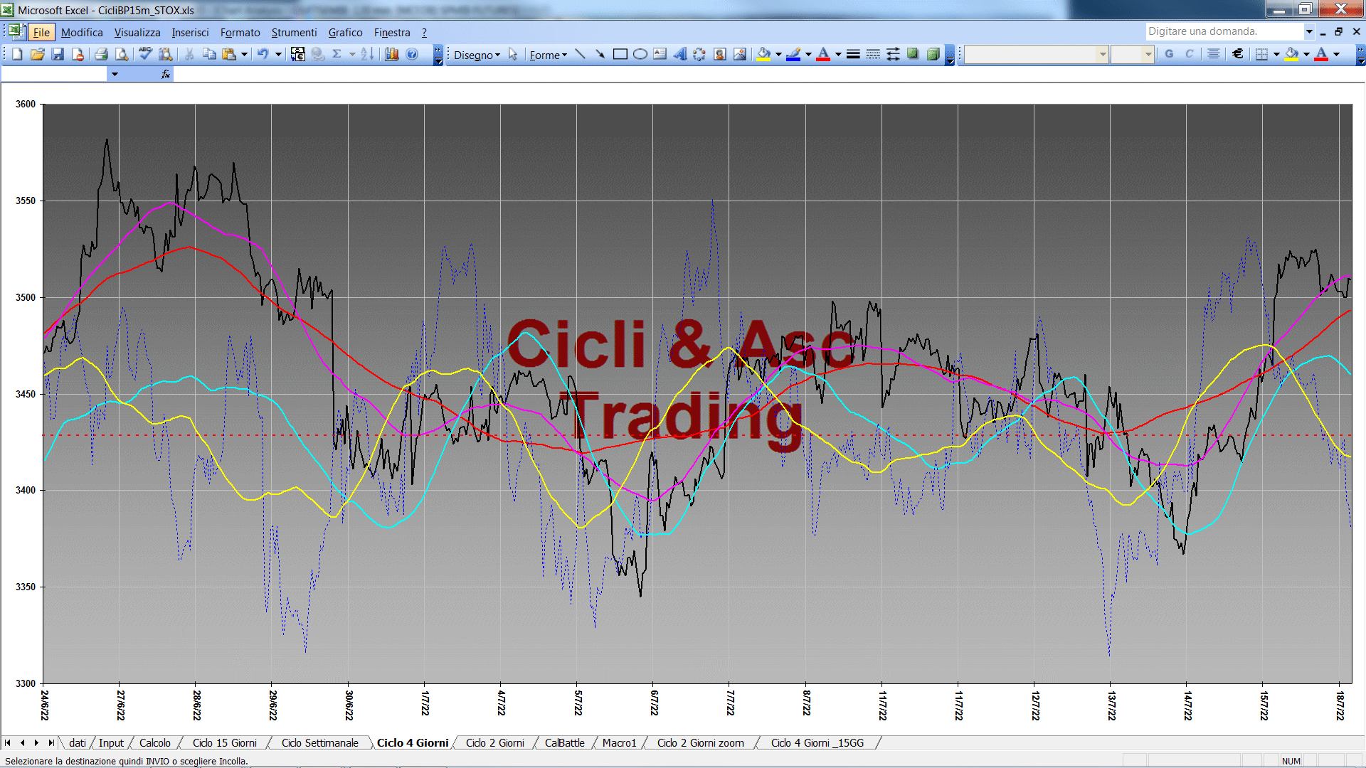Screen dimensions: 1366x768
Task: Select the Rectangle drawing tool
Action: [x=620, y=54]
